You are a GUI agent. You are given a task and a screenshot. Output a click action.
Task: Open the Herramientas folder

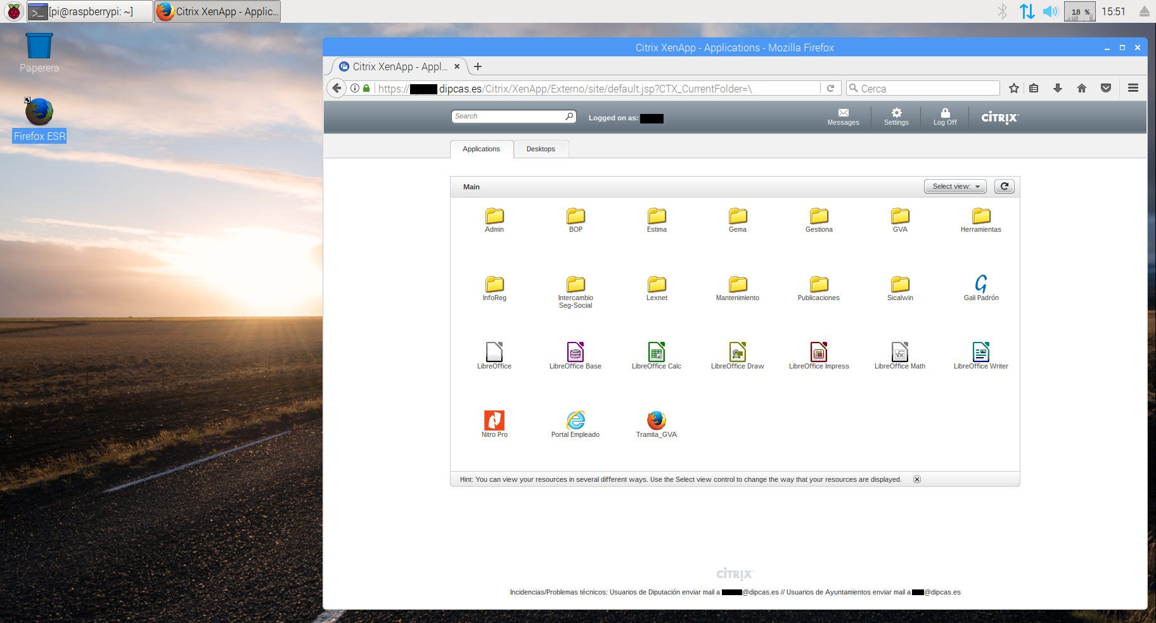coord(981,220)
